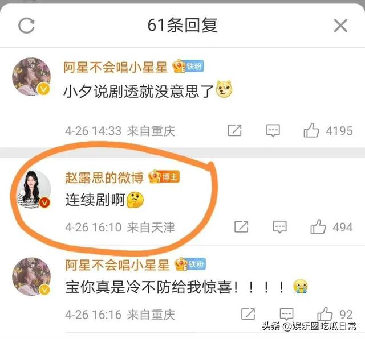The image size is (365, 339).
Task: Share the 连续剧啊 comment
Action: (x=241, y=226)
